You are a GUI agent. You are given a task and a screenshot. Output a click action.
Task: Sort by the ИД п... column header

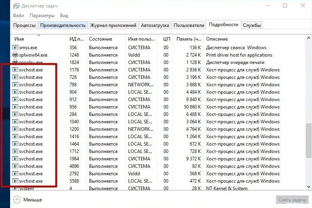77,39
